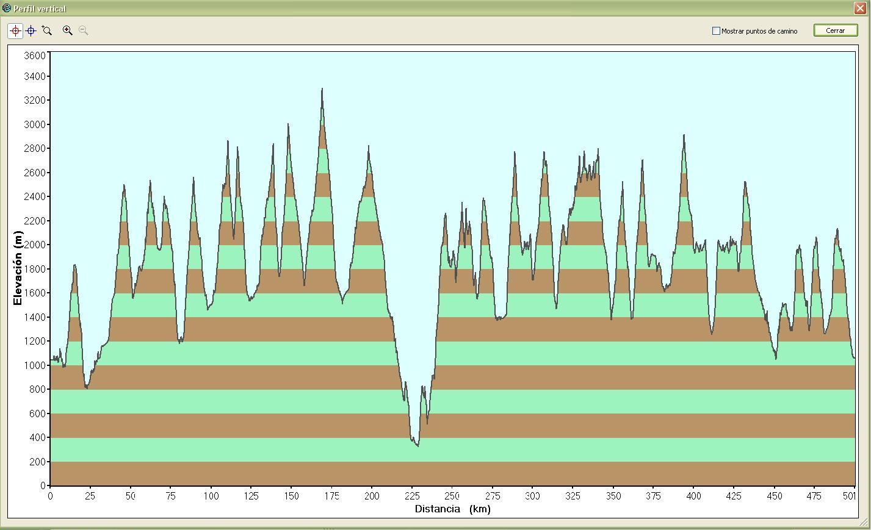The height and width of the screenshot is (530, 871).
Task: Click the zoom in magnifier icon
Action: 68,30
